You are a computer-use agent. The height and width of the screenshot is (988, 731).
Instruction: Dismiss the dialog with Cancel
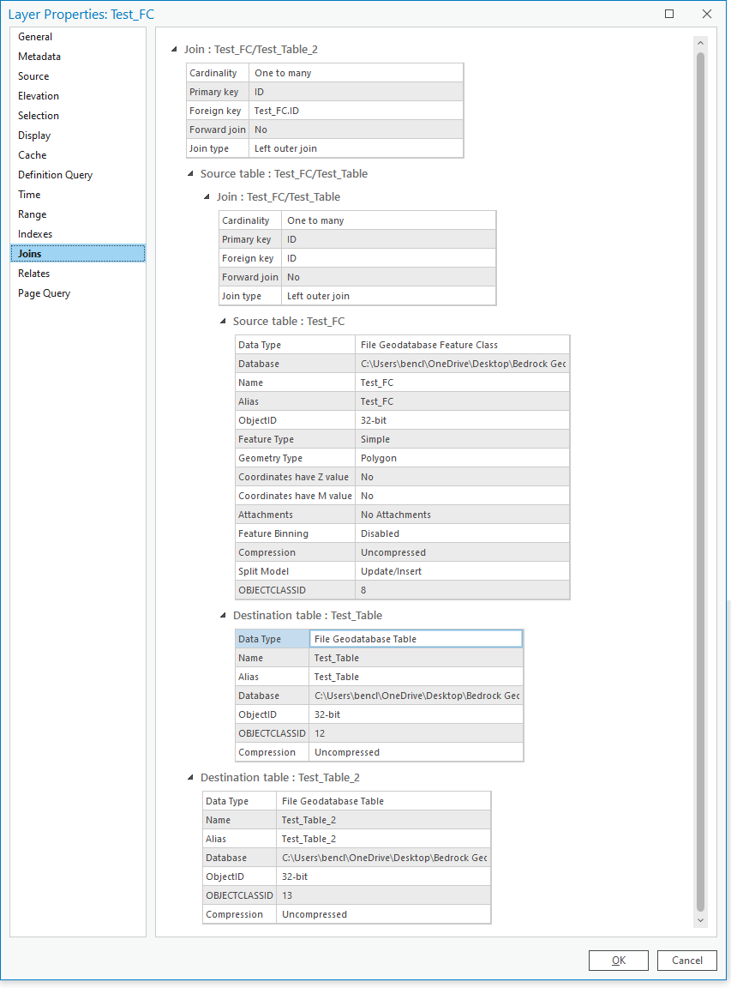[686, 960]
